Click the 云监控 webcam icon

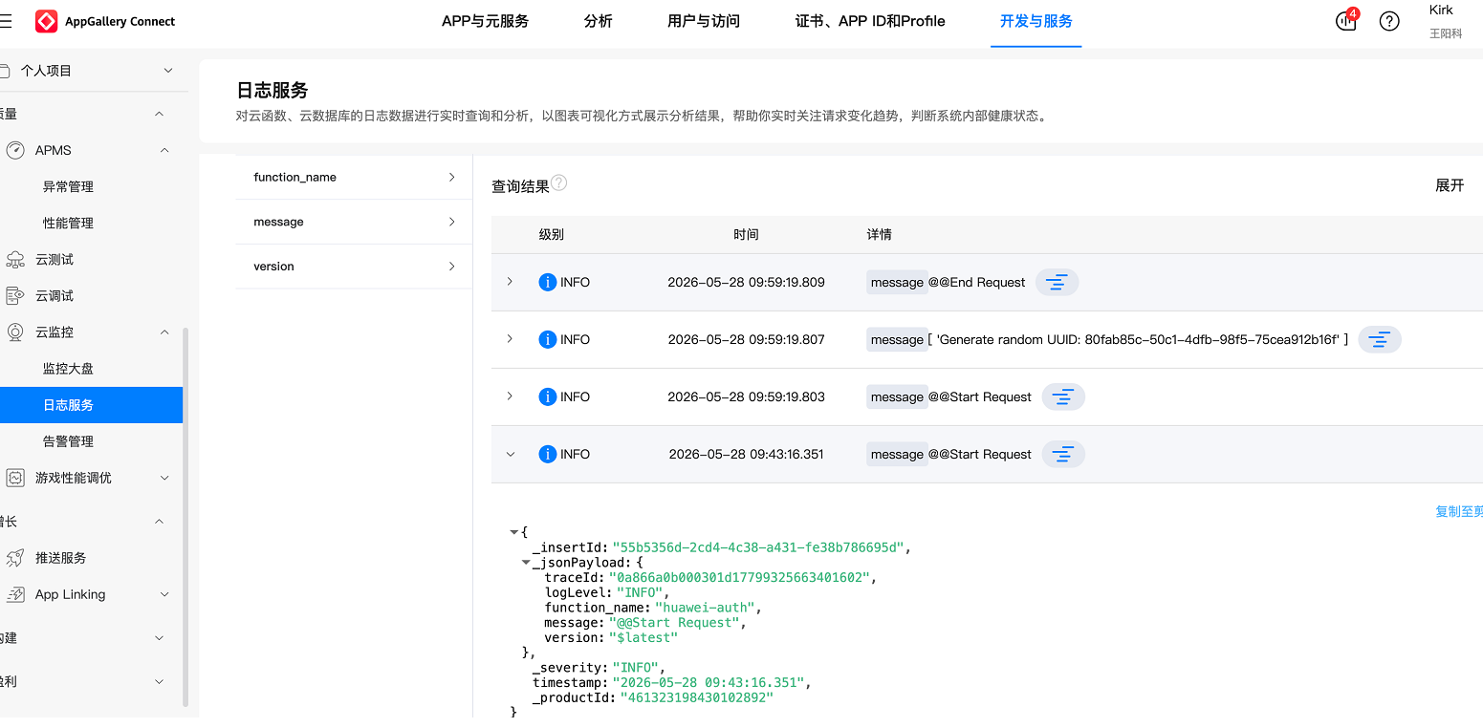(x=15, y=332)
